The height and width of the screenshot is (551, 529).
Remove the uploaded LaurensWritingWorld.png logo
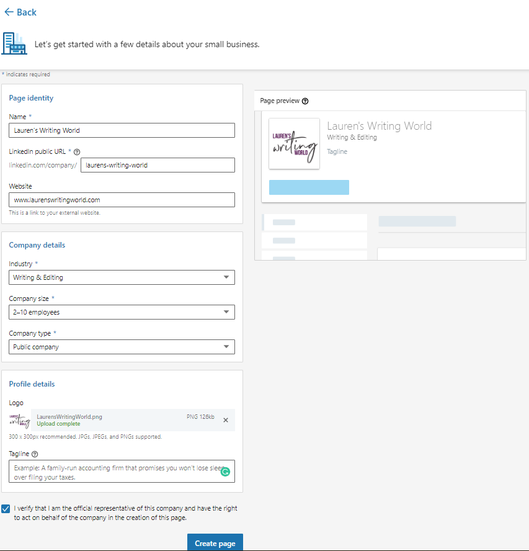click(x=226, y=420)
